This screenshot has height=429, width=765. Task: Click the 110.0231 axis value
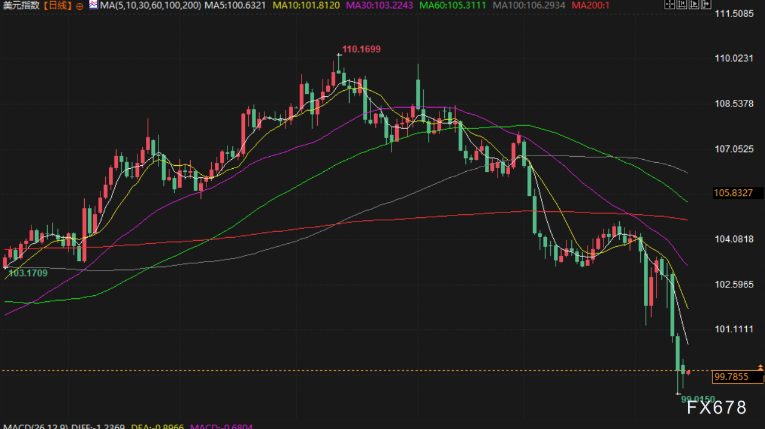pos(734,58)
